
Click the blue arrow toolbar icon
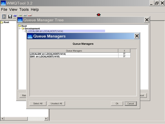point(15,16)
